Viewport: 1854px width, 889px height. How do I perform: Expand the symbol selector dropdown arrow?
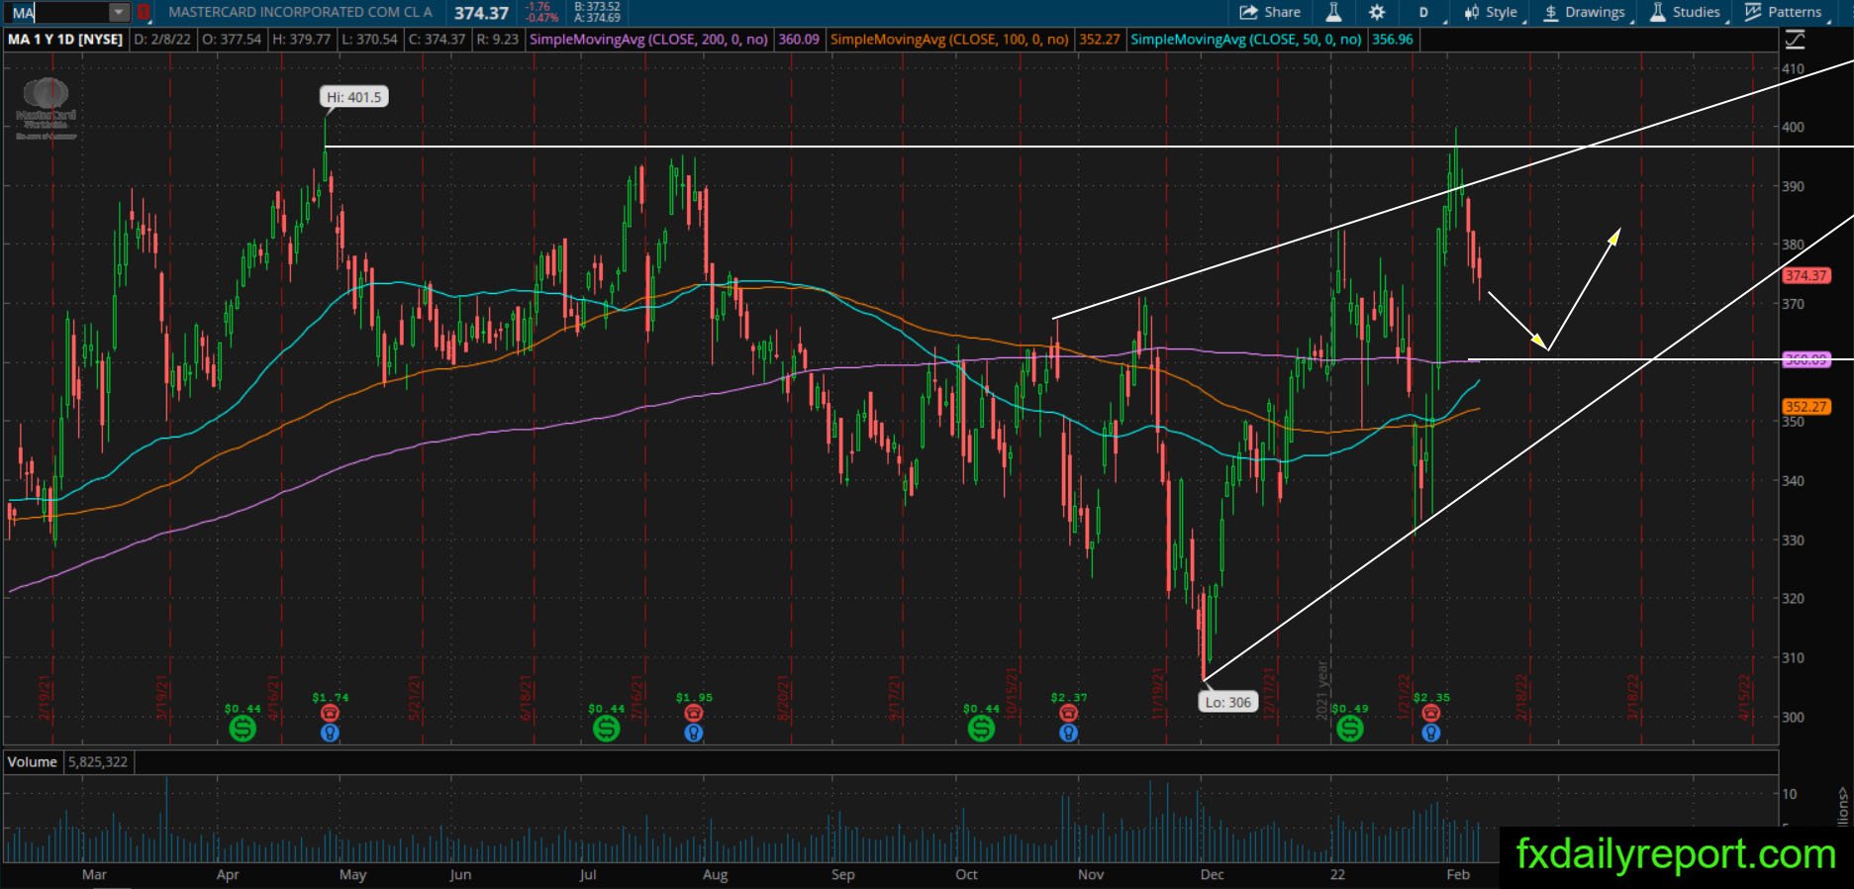(119, 13)
